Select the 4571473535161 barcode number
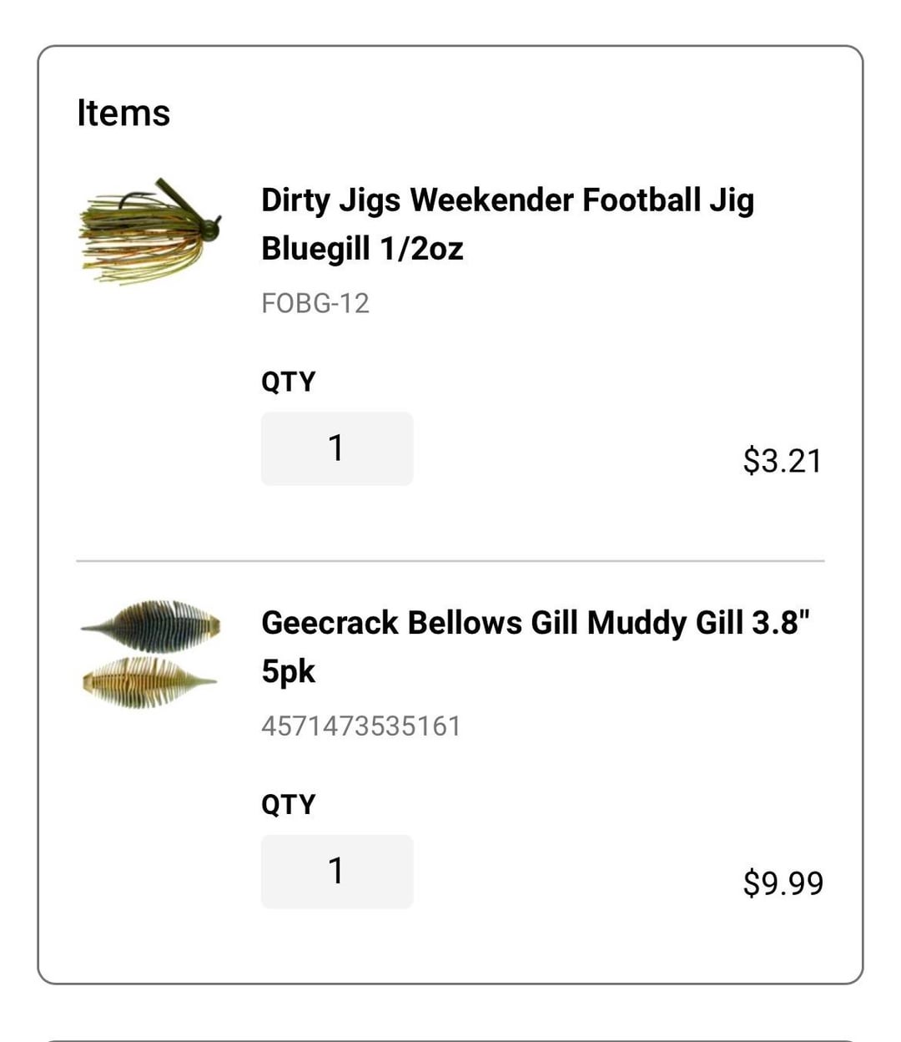 (360, 726)
